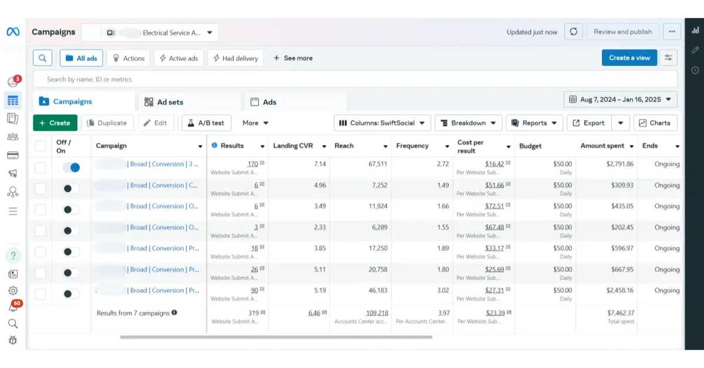Click the Search by name, ID or metrics field

click(x=355, y=79)
